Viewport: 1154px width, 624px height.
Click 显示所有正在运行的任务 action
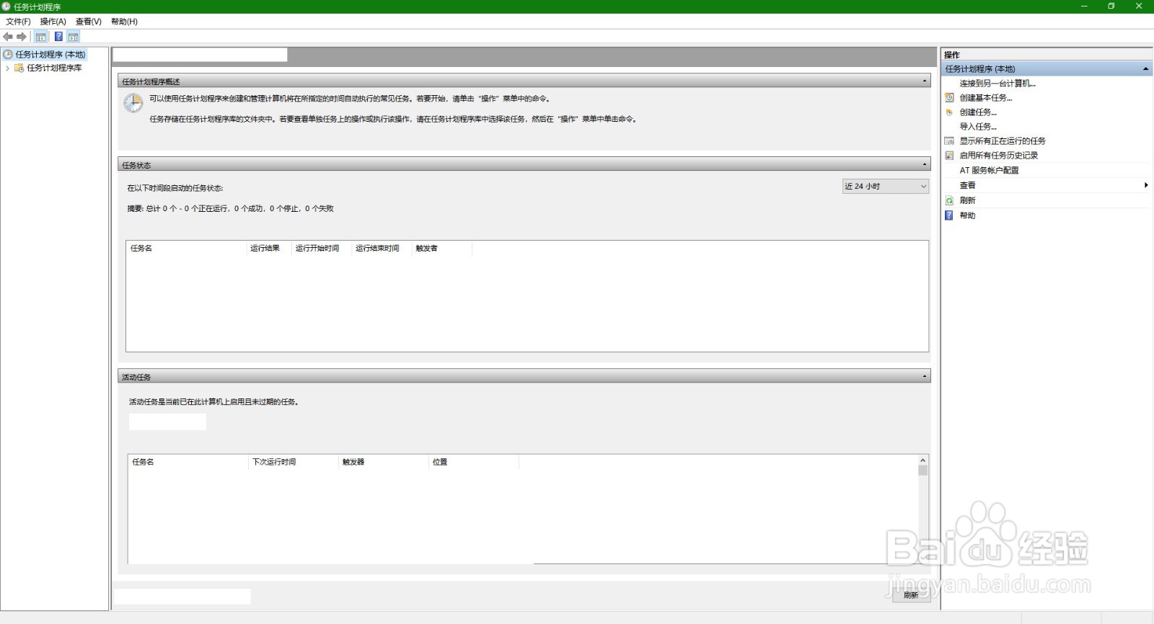coord(1003,141)
